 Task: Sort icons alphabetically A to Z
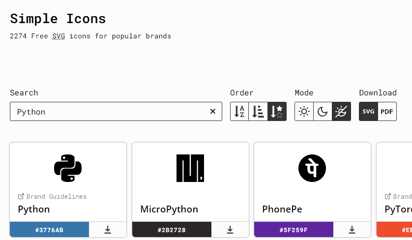(x=239, y=112)
